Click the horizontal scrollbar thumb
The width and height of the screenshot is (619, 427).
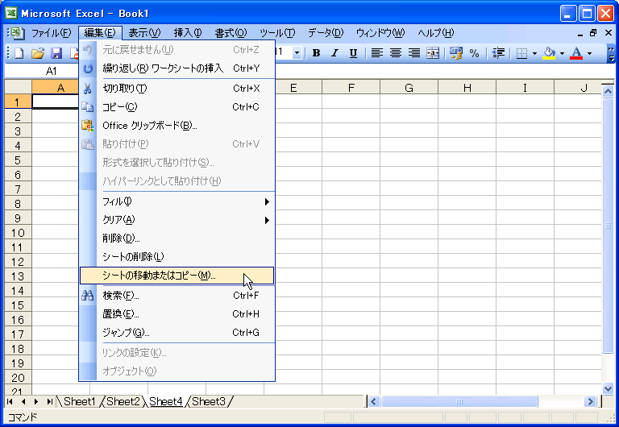[x=459, y=402]
